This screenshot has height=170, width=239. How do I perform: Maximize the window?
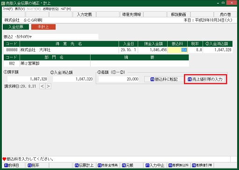[223, 3]
